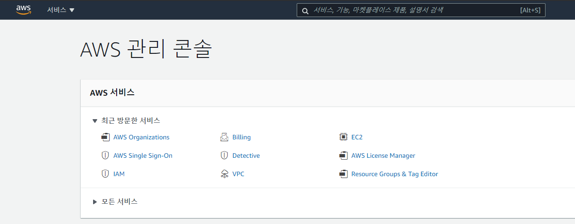Click the IAM shield icon
This screenshot has height=224, width=575.
(105, 174)
